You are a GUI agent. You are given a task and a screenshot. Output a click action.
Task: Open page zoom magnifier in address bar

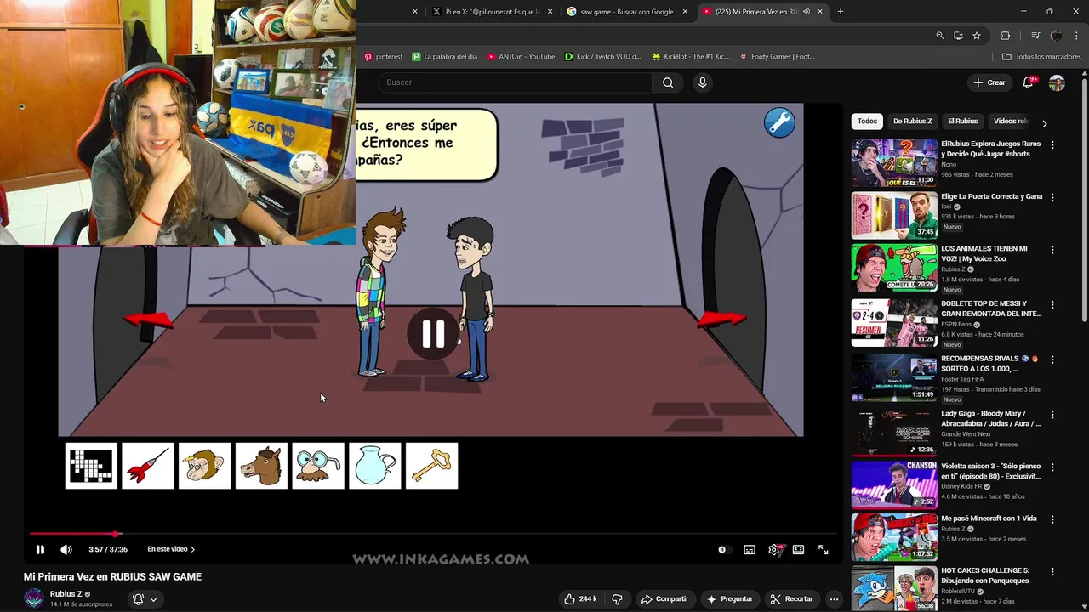[940, 36]
